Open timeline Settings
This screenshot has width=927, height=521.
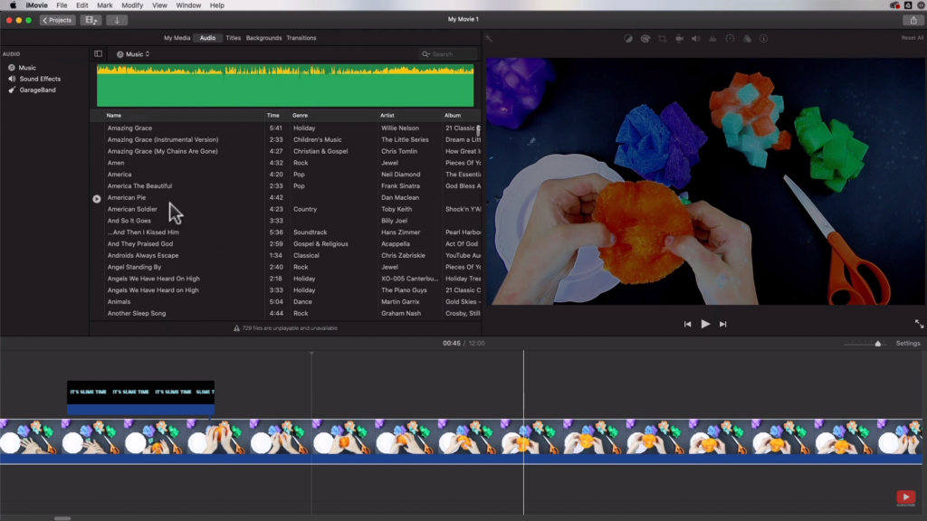point(908,343)
